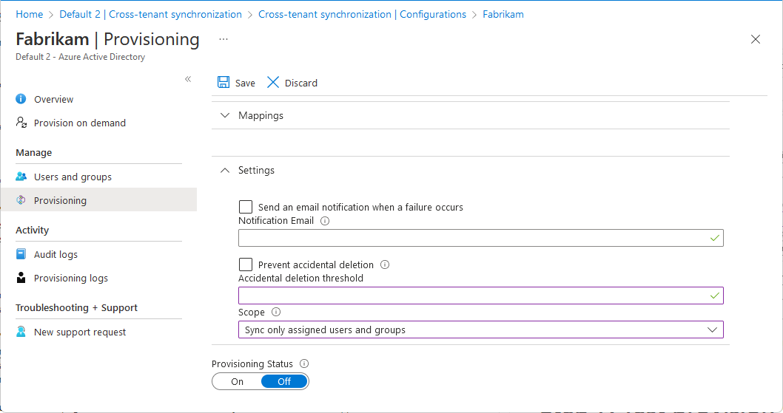Click the New support request headset icon
This screenshot has width=783, height=413.
21,331
